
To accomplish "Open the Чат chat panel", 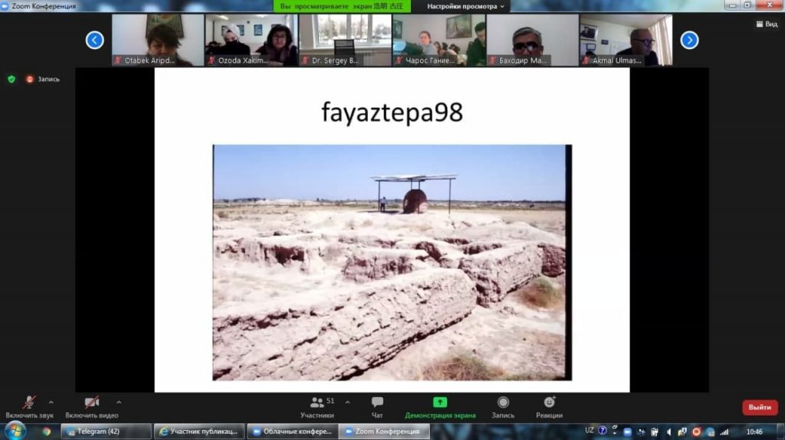I will click(377, 407).
